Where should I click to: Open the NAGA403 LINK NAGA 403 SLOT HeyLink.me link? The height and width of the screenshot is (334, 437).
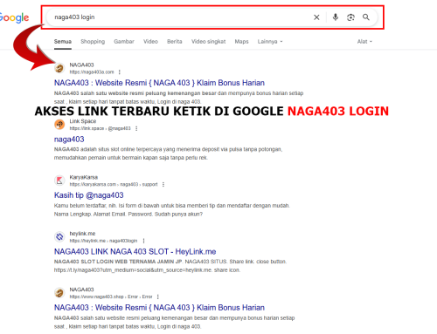point(135,251)
